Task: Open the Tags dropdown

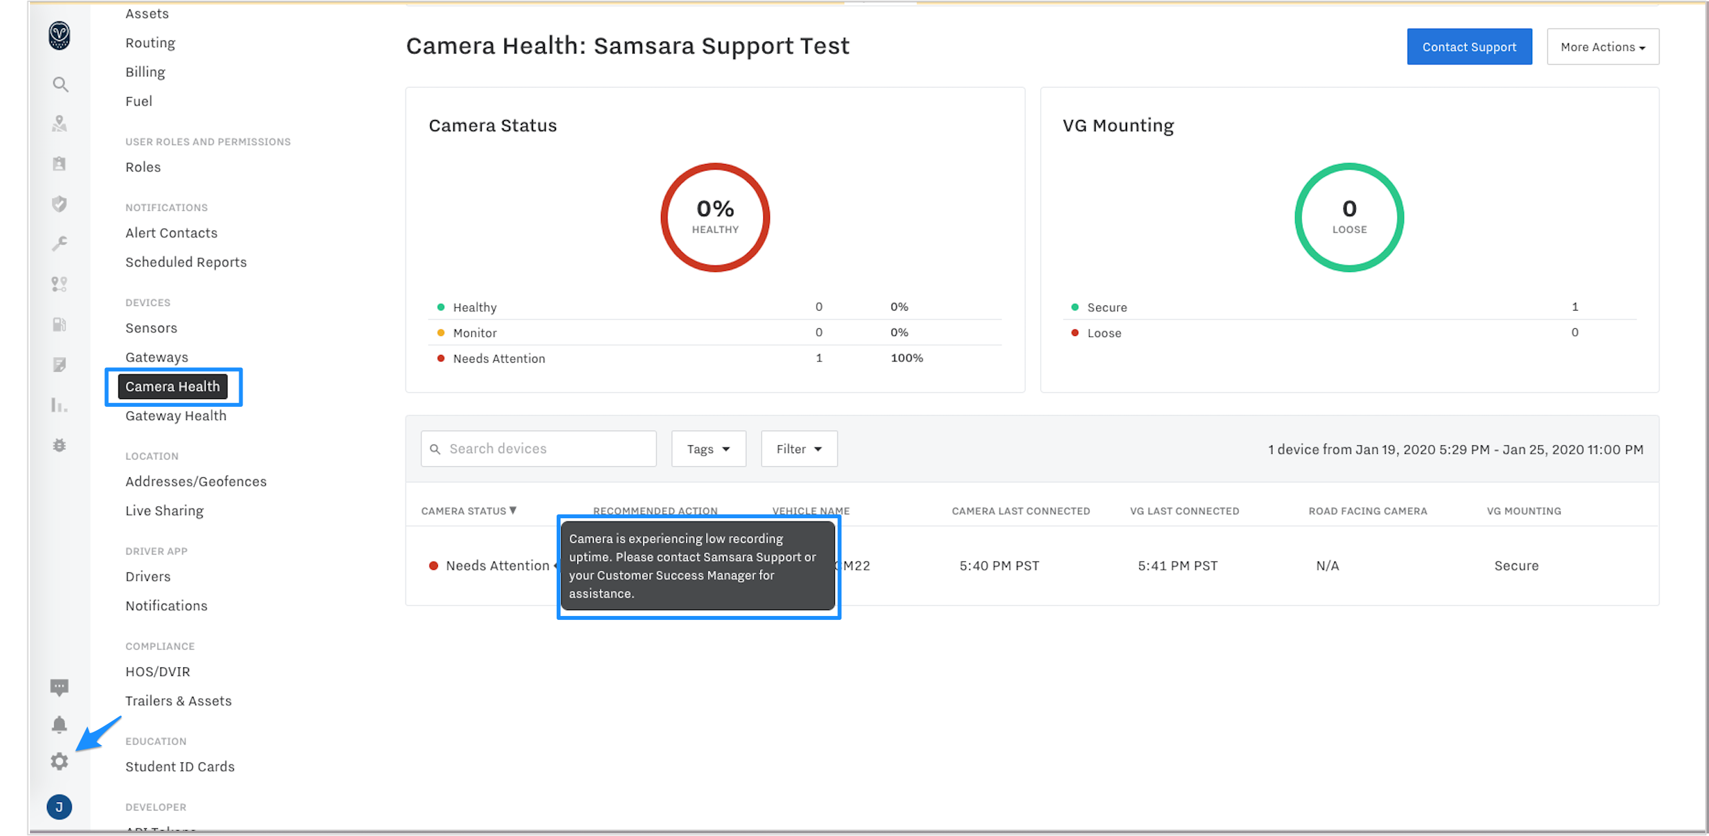Action: [x=708, y=449]
